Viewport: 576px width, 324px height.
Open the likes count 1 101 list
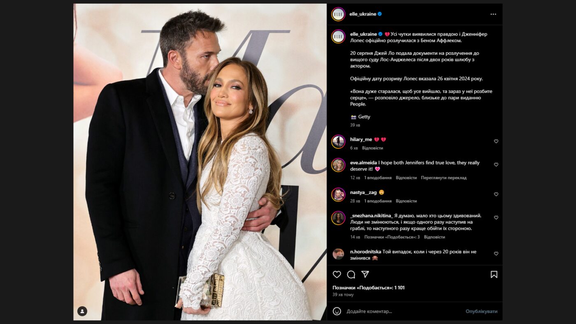tap(368, 288)
